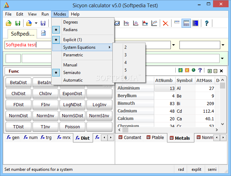
Task: Select Parametric mode
Action: point(83,55)
